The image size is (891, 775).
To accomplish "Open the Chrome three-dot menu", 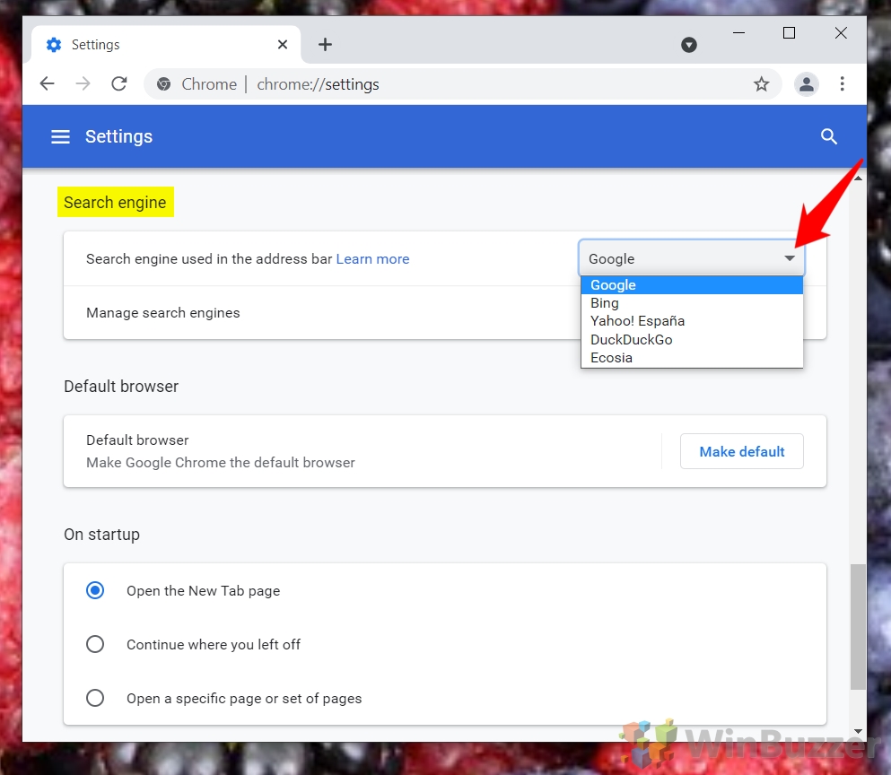I will [843, 84].
